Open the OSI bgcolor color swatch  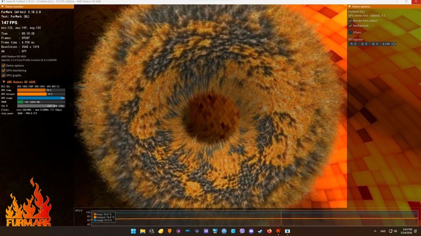(x=394, y=44)
